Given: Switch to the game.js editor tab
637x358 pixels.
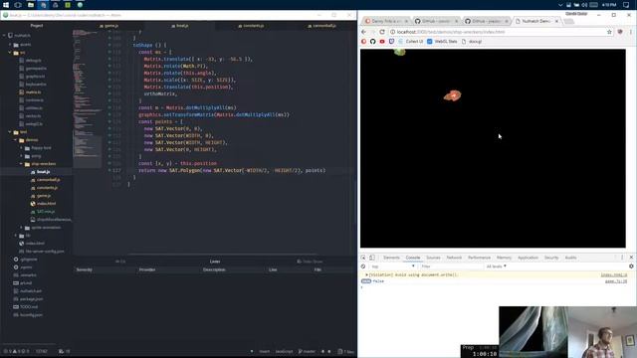Looking at the screenshot, I should [108, 26].
